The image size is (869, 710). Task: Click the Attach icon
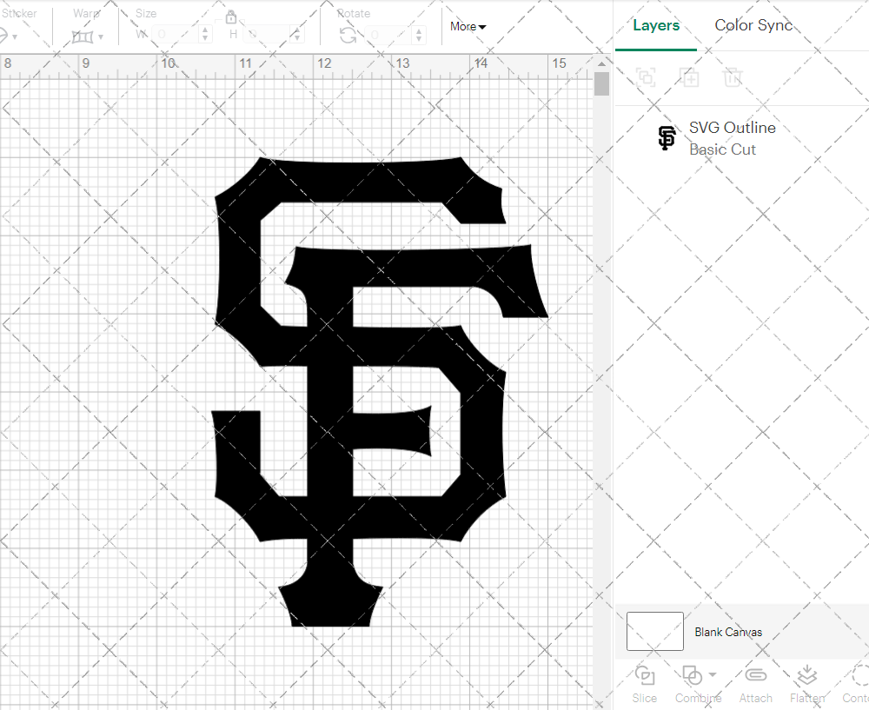(x=755, y=674)
